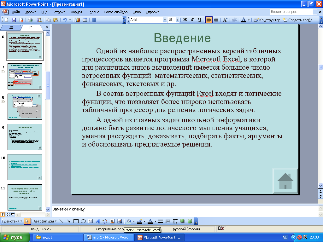
Task: Toggle bold formatting (Ж)
Action: [x=185, y=20]
